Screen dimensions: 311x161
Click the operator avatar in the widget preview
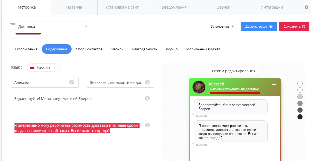click(x=199, y=87)
